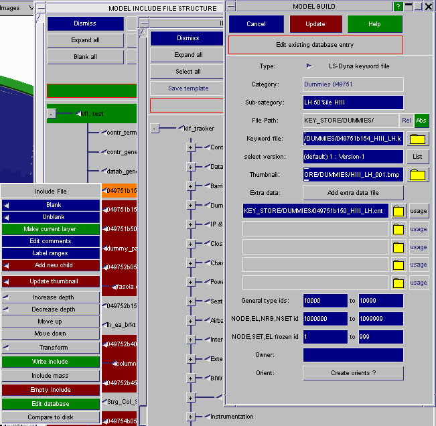Viewport: 436px width, 426px height.
Task: Click the Type popup arrow icon
Action: click(309, 66)
